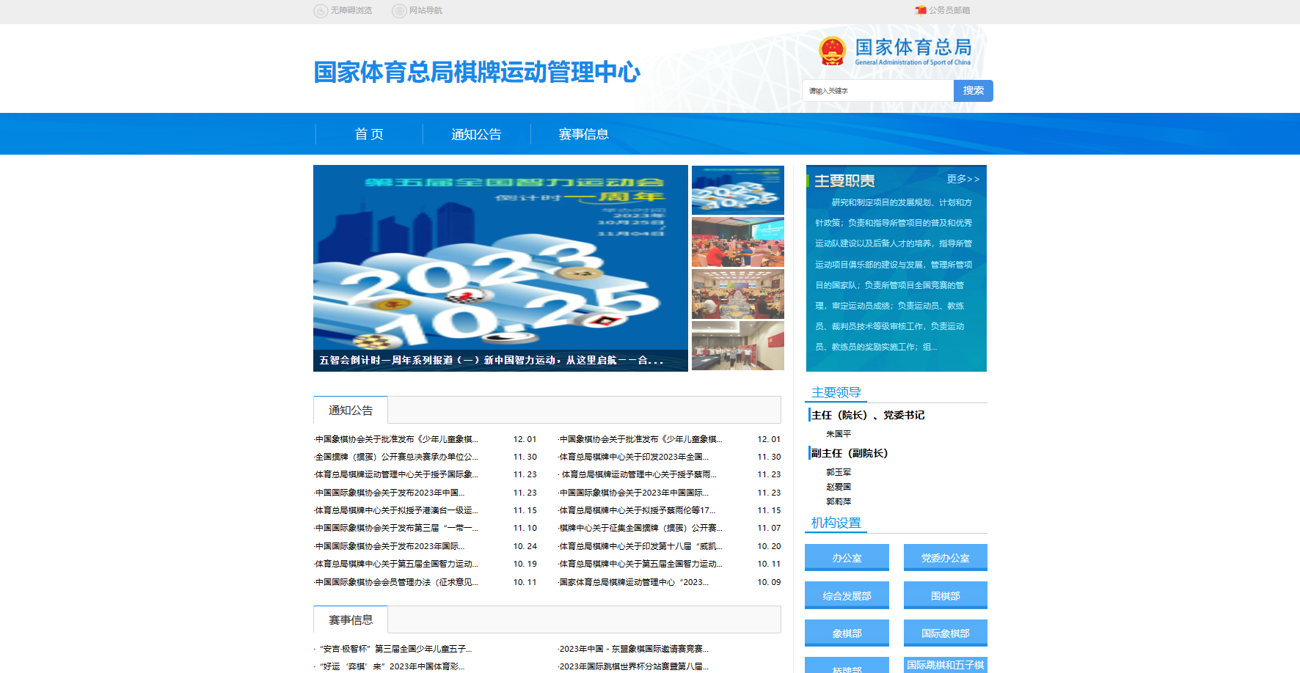Select the first carousel thumbnail with 2023 10.25
This screenshot has width=1300, height=673.
pos(737,190)
